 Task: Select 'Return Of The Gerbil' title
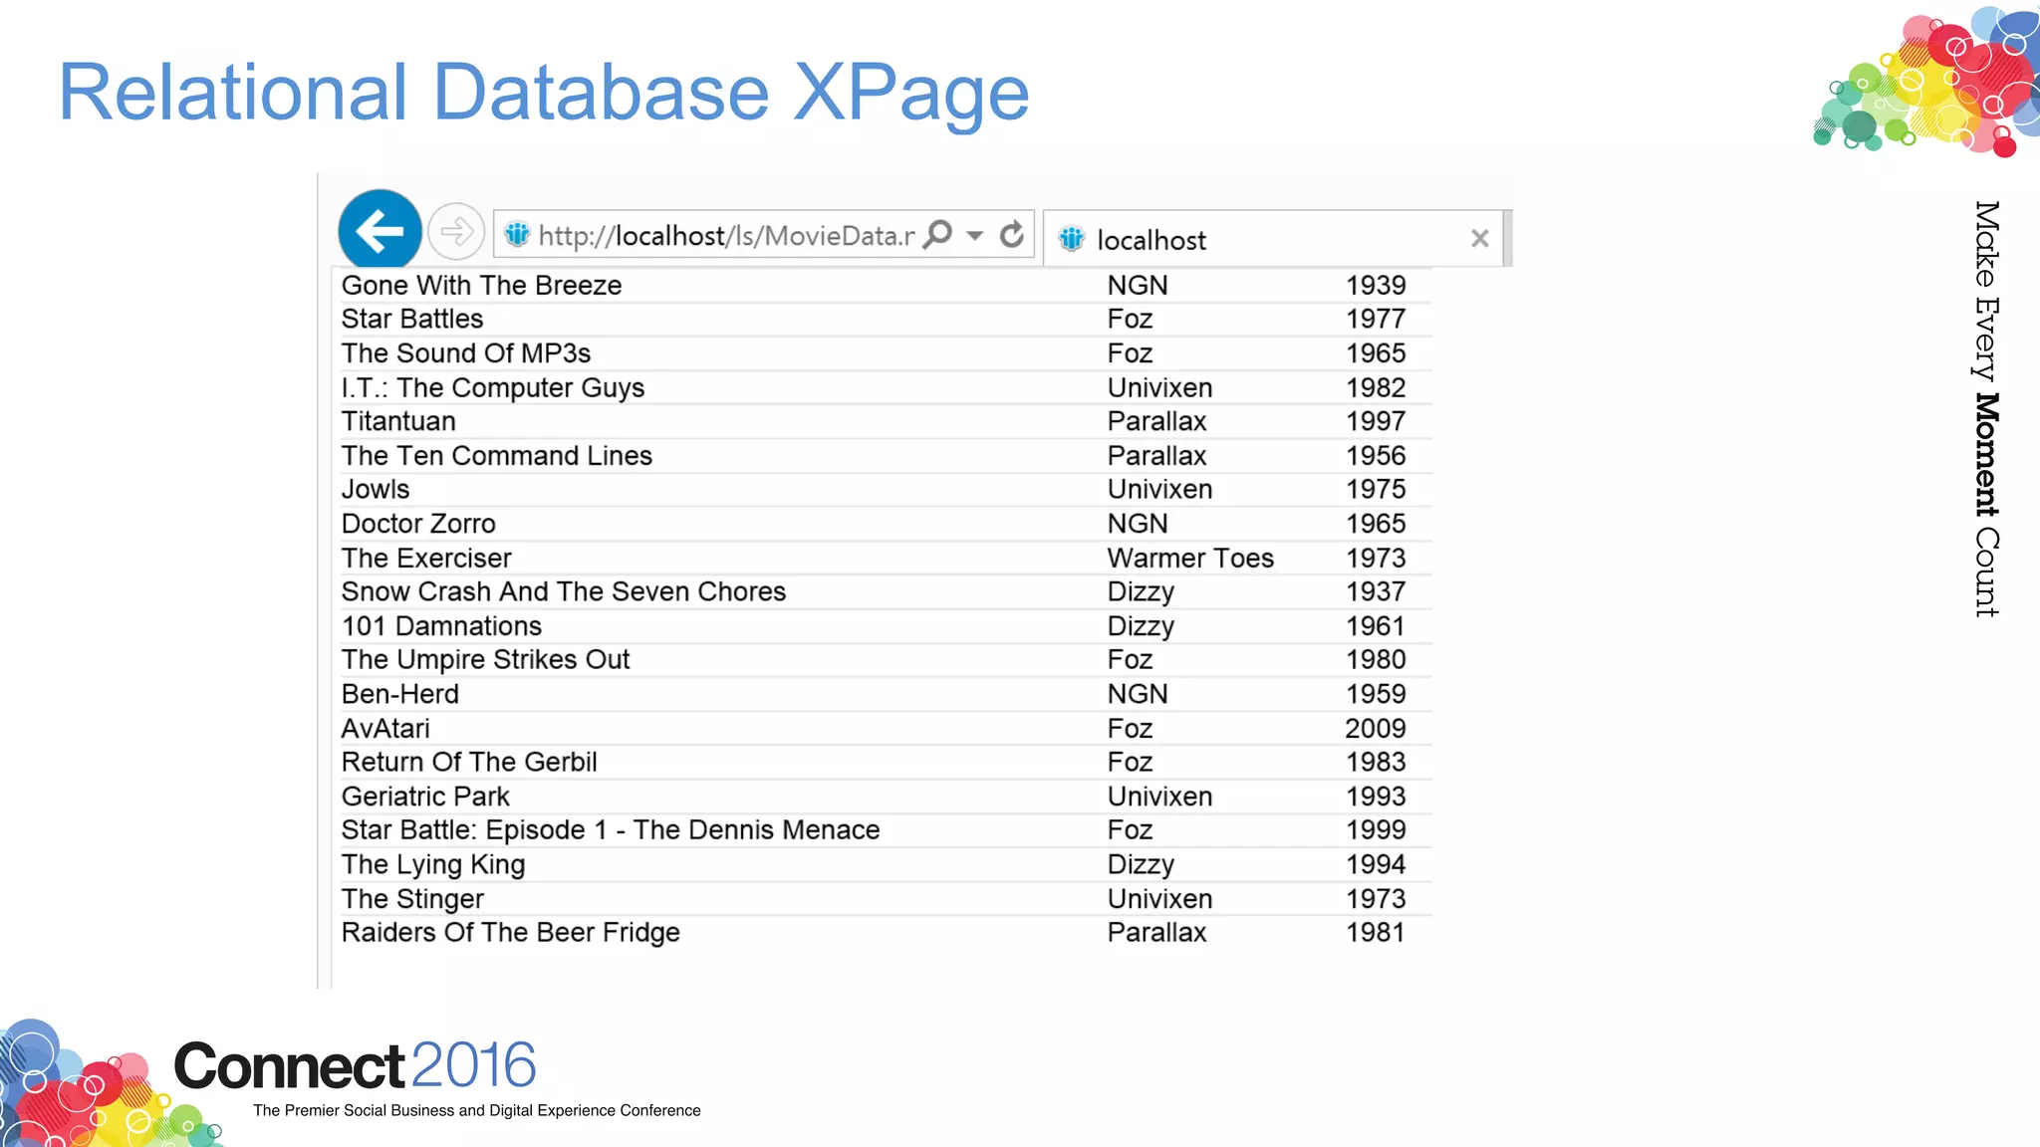click(469, 763)
